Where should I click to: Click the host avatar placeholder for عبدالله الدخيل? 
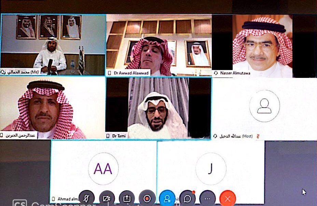coord(264,106)
